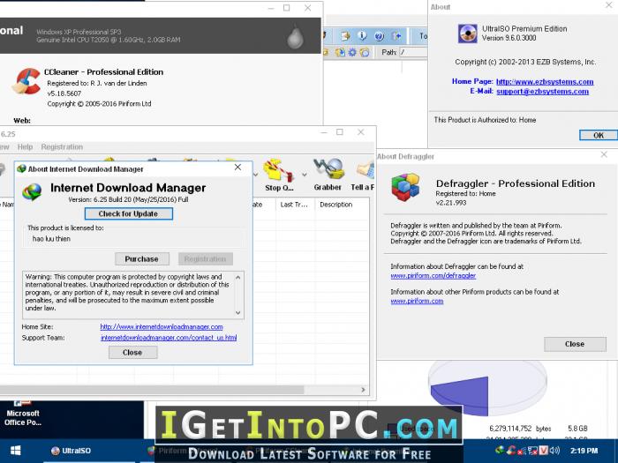Click the IDM globe logo in About dialog
This screenshot has height=463, width=618.
33,192
